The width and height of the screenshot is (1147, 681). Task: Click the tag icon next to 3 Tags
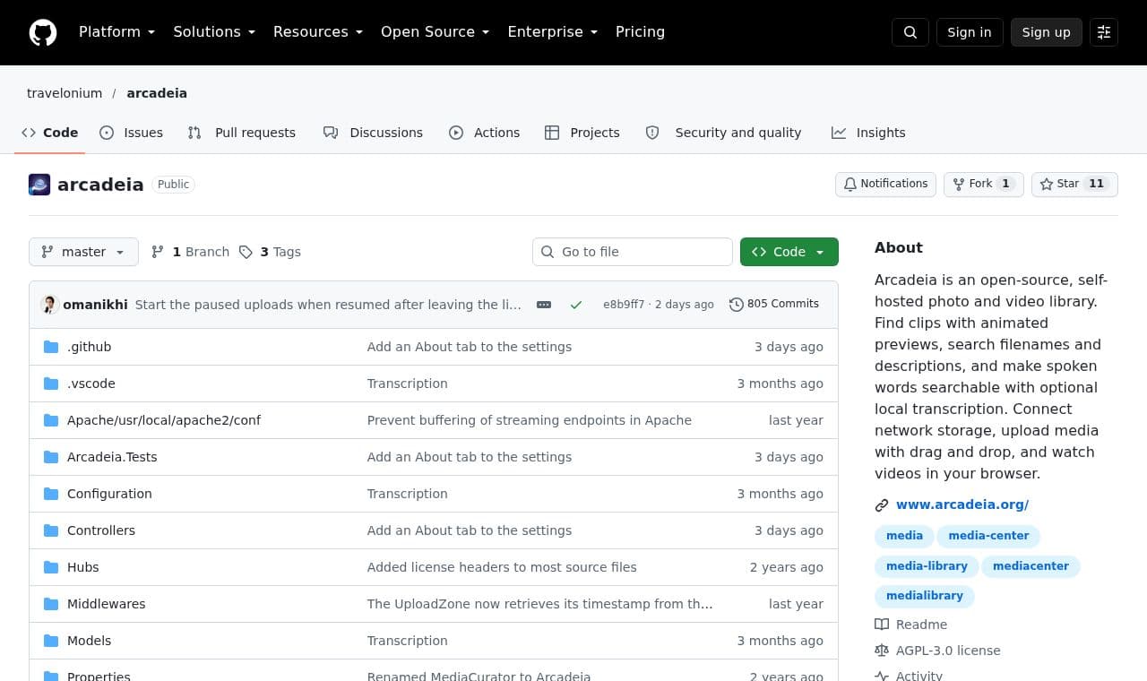tap(246, 252)
